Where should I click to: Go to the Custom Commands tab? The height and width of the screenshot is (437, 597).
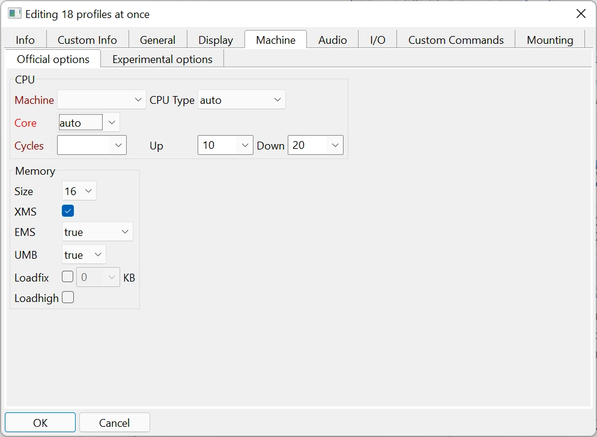tap(455, 40)
